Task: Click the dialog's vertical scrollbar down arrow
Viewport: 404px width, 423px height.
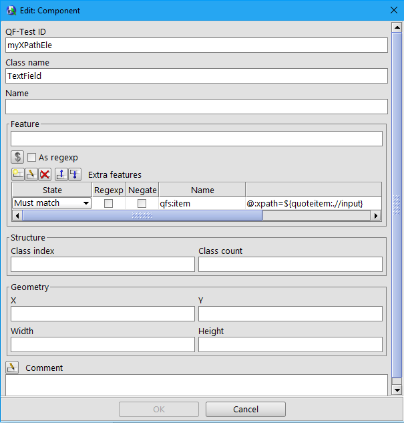Action: click(x=397, y=390)
